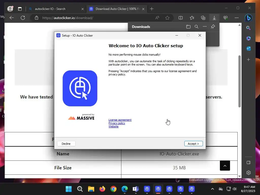Screen dimensions: 260x195
Task: Open File Explorer from taskbar
Action: (x=91, y=189)
